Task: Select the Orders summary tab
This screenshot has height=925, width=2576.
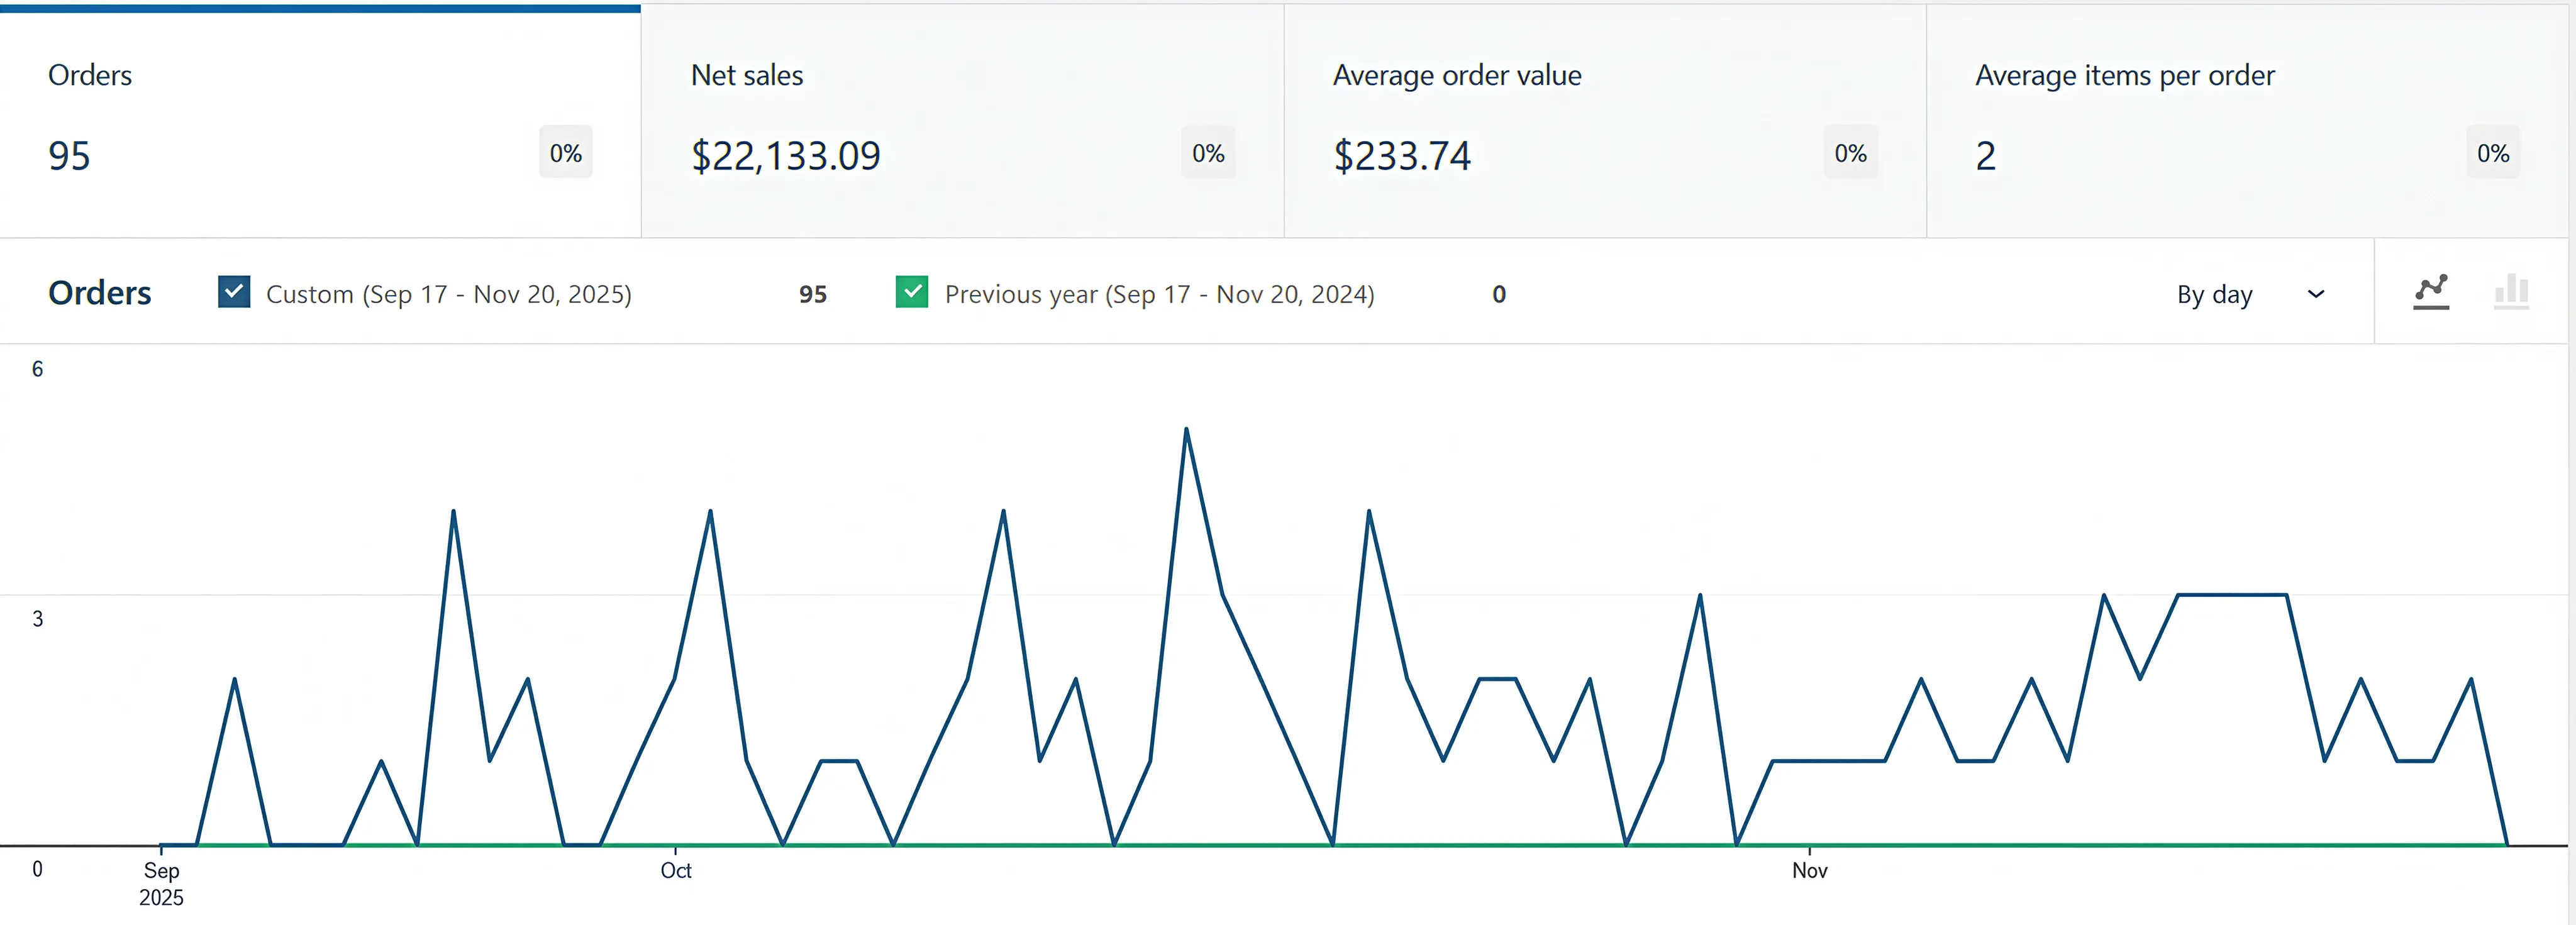Action: point(320,120)
